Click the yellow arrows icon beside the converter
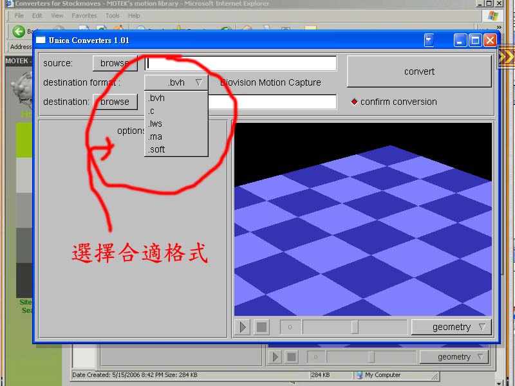Screen dimensions: 515x386 click(506, 57)
